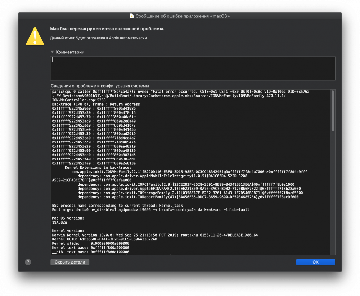
Task: Click the 'Mac OS version:' label
Action: tap(68, 218)
